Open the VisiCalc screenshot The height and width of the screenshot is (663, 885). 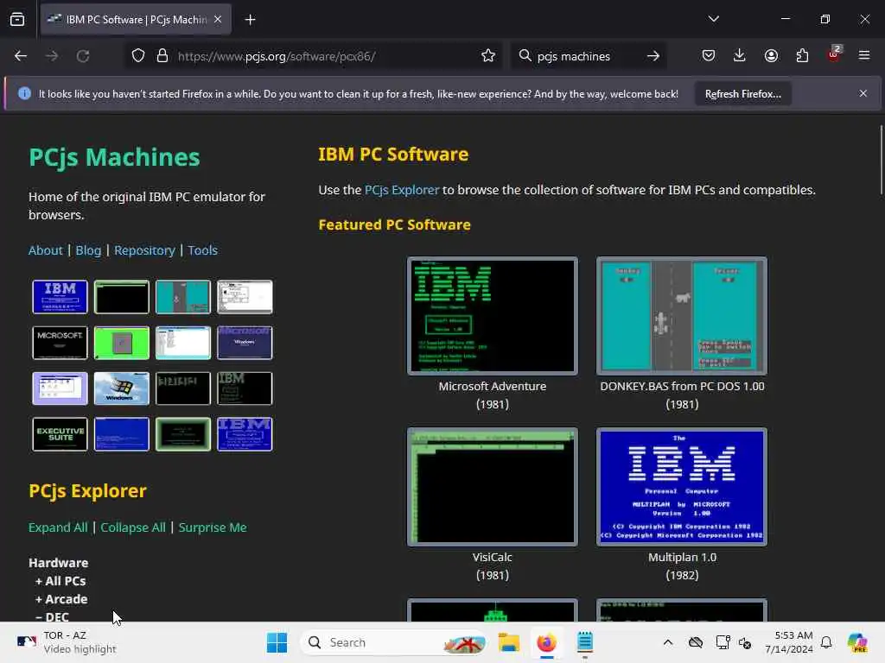[x=492, y=487]
